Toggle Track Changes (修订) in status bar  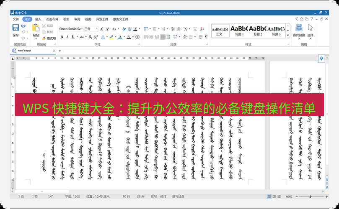pos(163,196)
